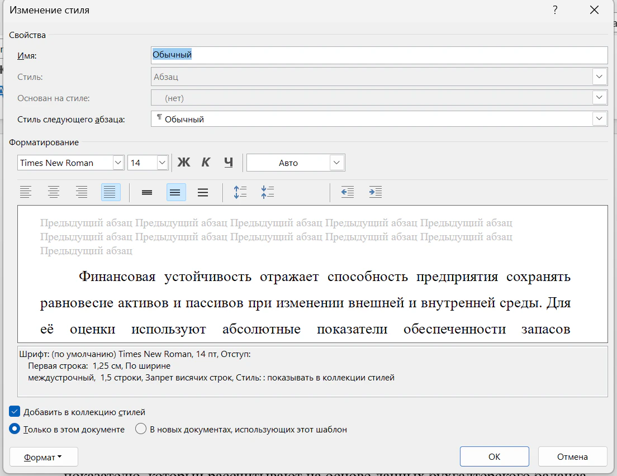This screenshot has height=476, width=617.
Task: Click the paragraph preview area
Action: click(x=312, y=274)
